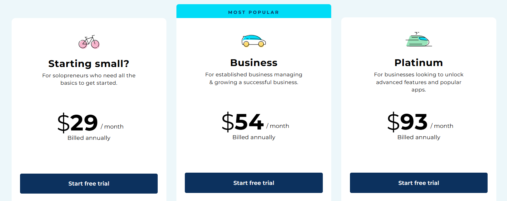Image resolution: width=507 pixels, height=201 pixels.
Task: Click the Platinum plan heading
Action: tap(418, 62)
